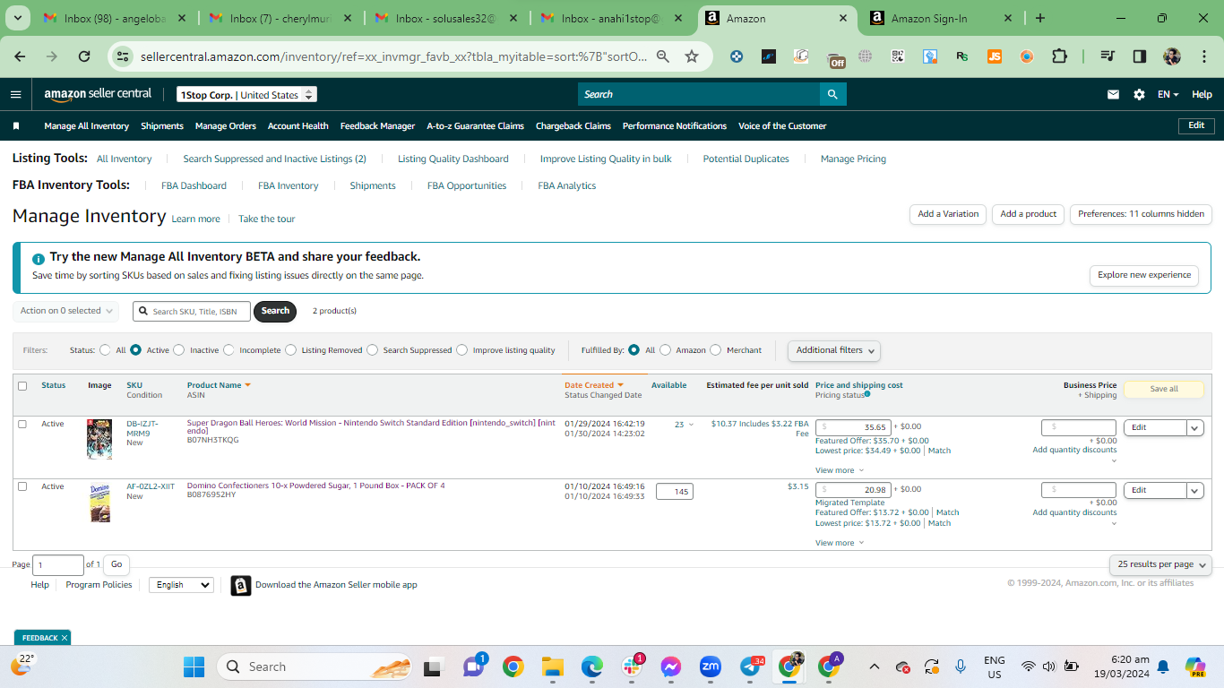1224x688 pixels.
Task: Click the Amazon app icon next to Download link
Action: coord(240,585)
